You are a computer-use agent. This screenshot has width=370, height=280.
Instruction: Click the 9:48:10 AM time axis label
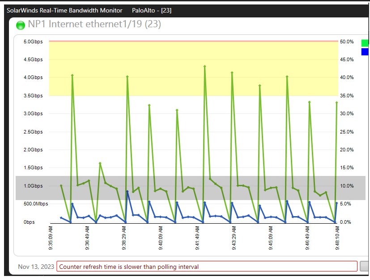coord(337,238)
